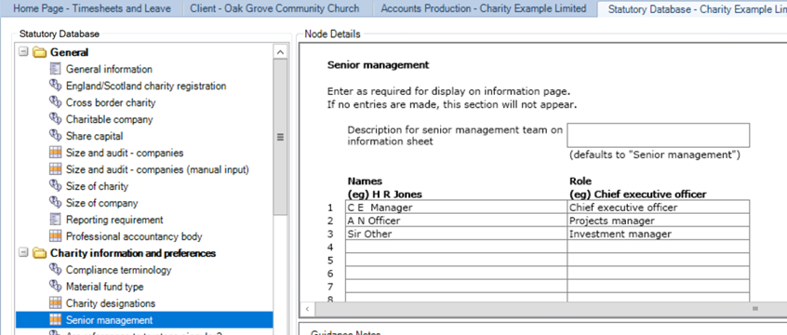Click the Compliance terminology icon
The height and width of the screenshot is (335, 787).
coord(56,269)
